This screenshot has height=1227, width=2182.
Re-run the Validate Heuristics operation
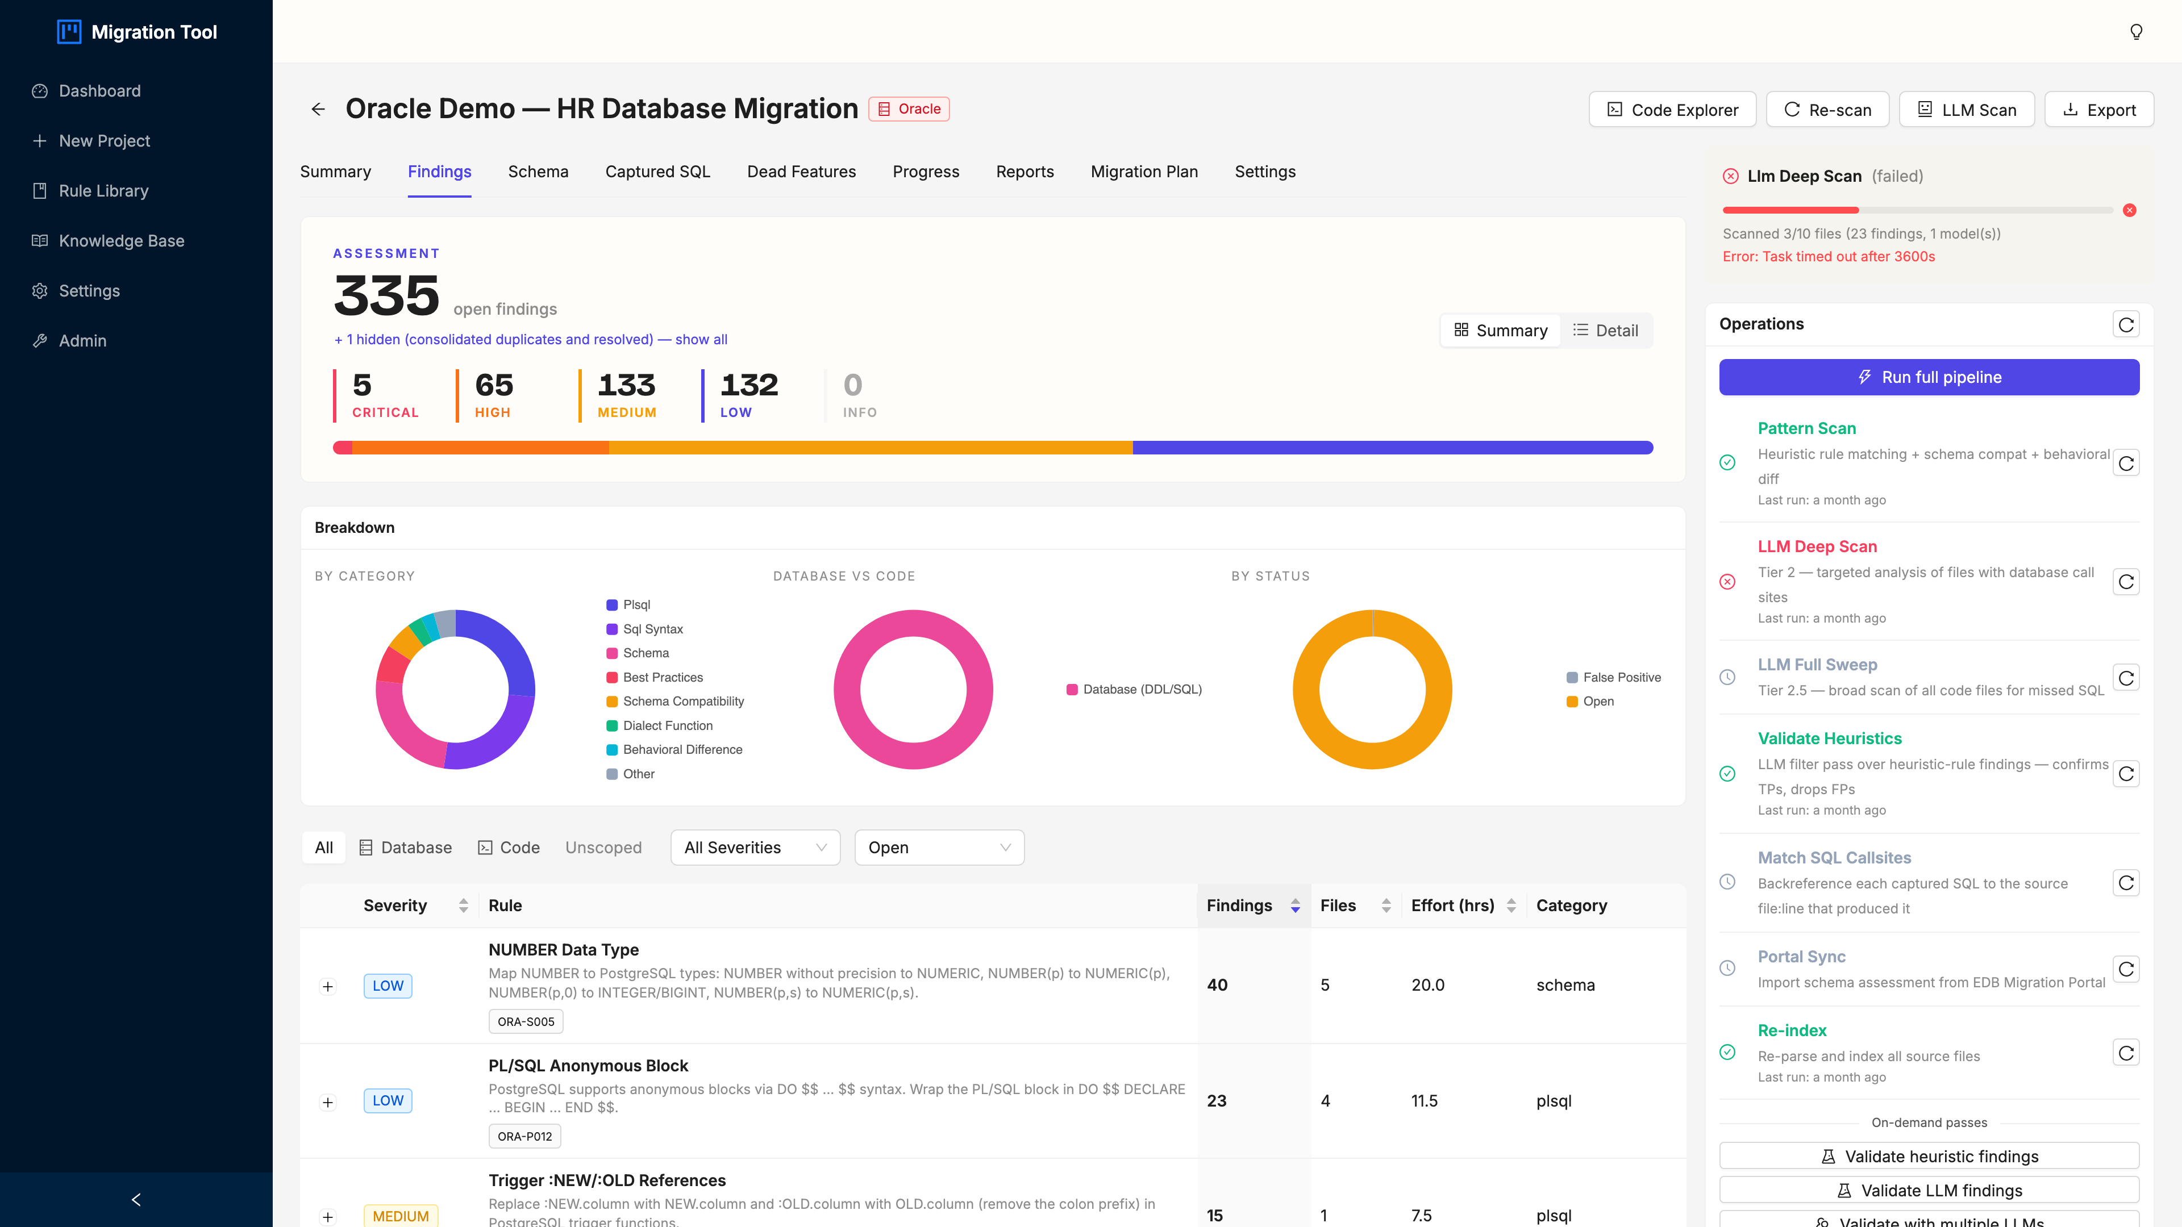(x=2126, y=774)
